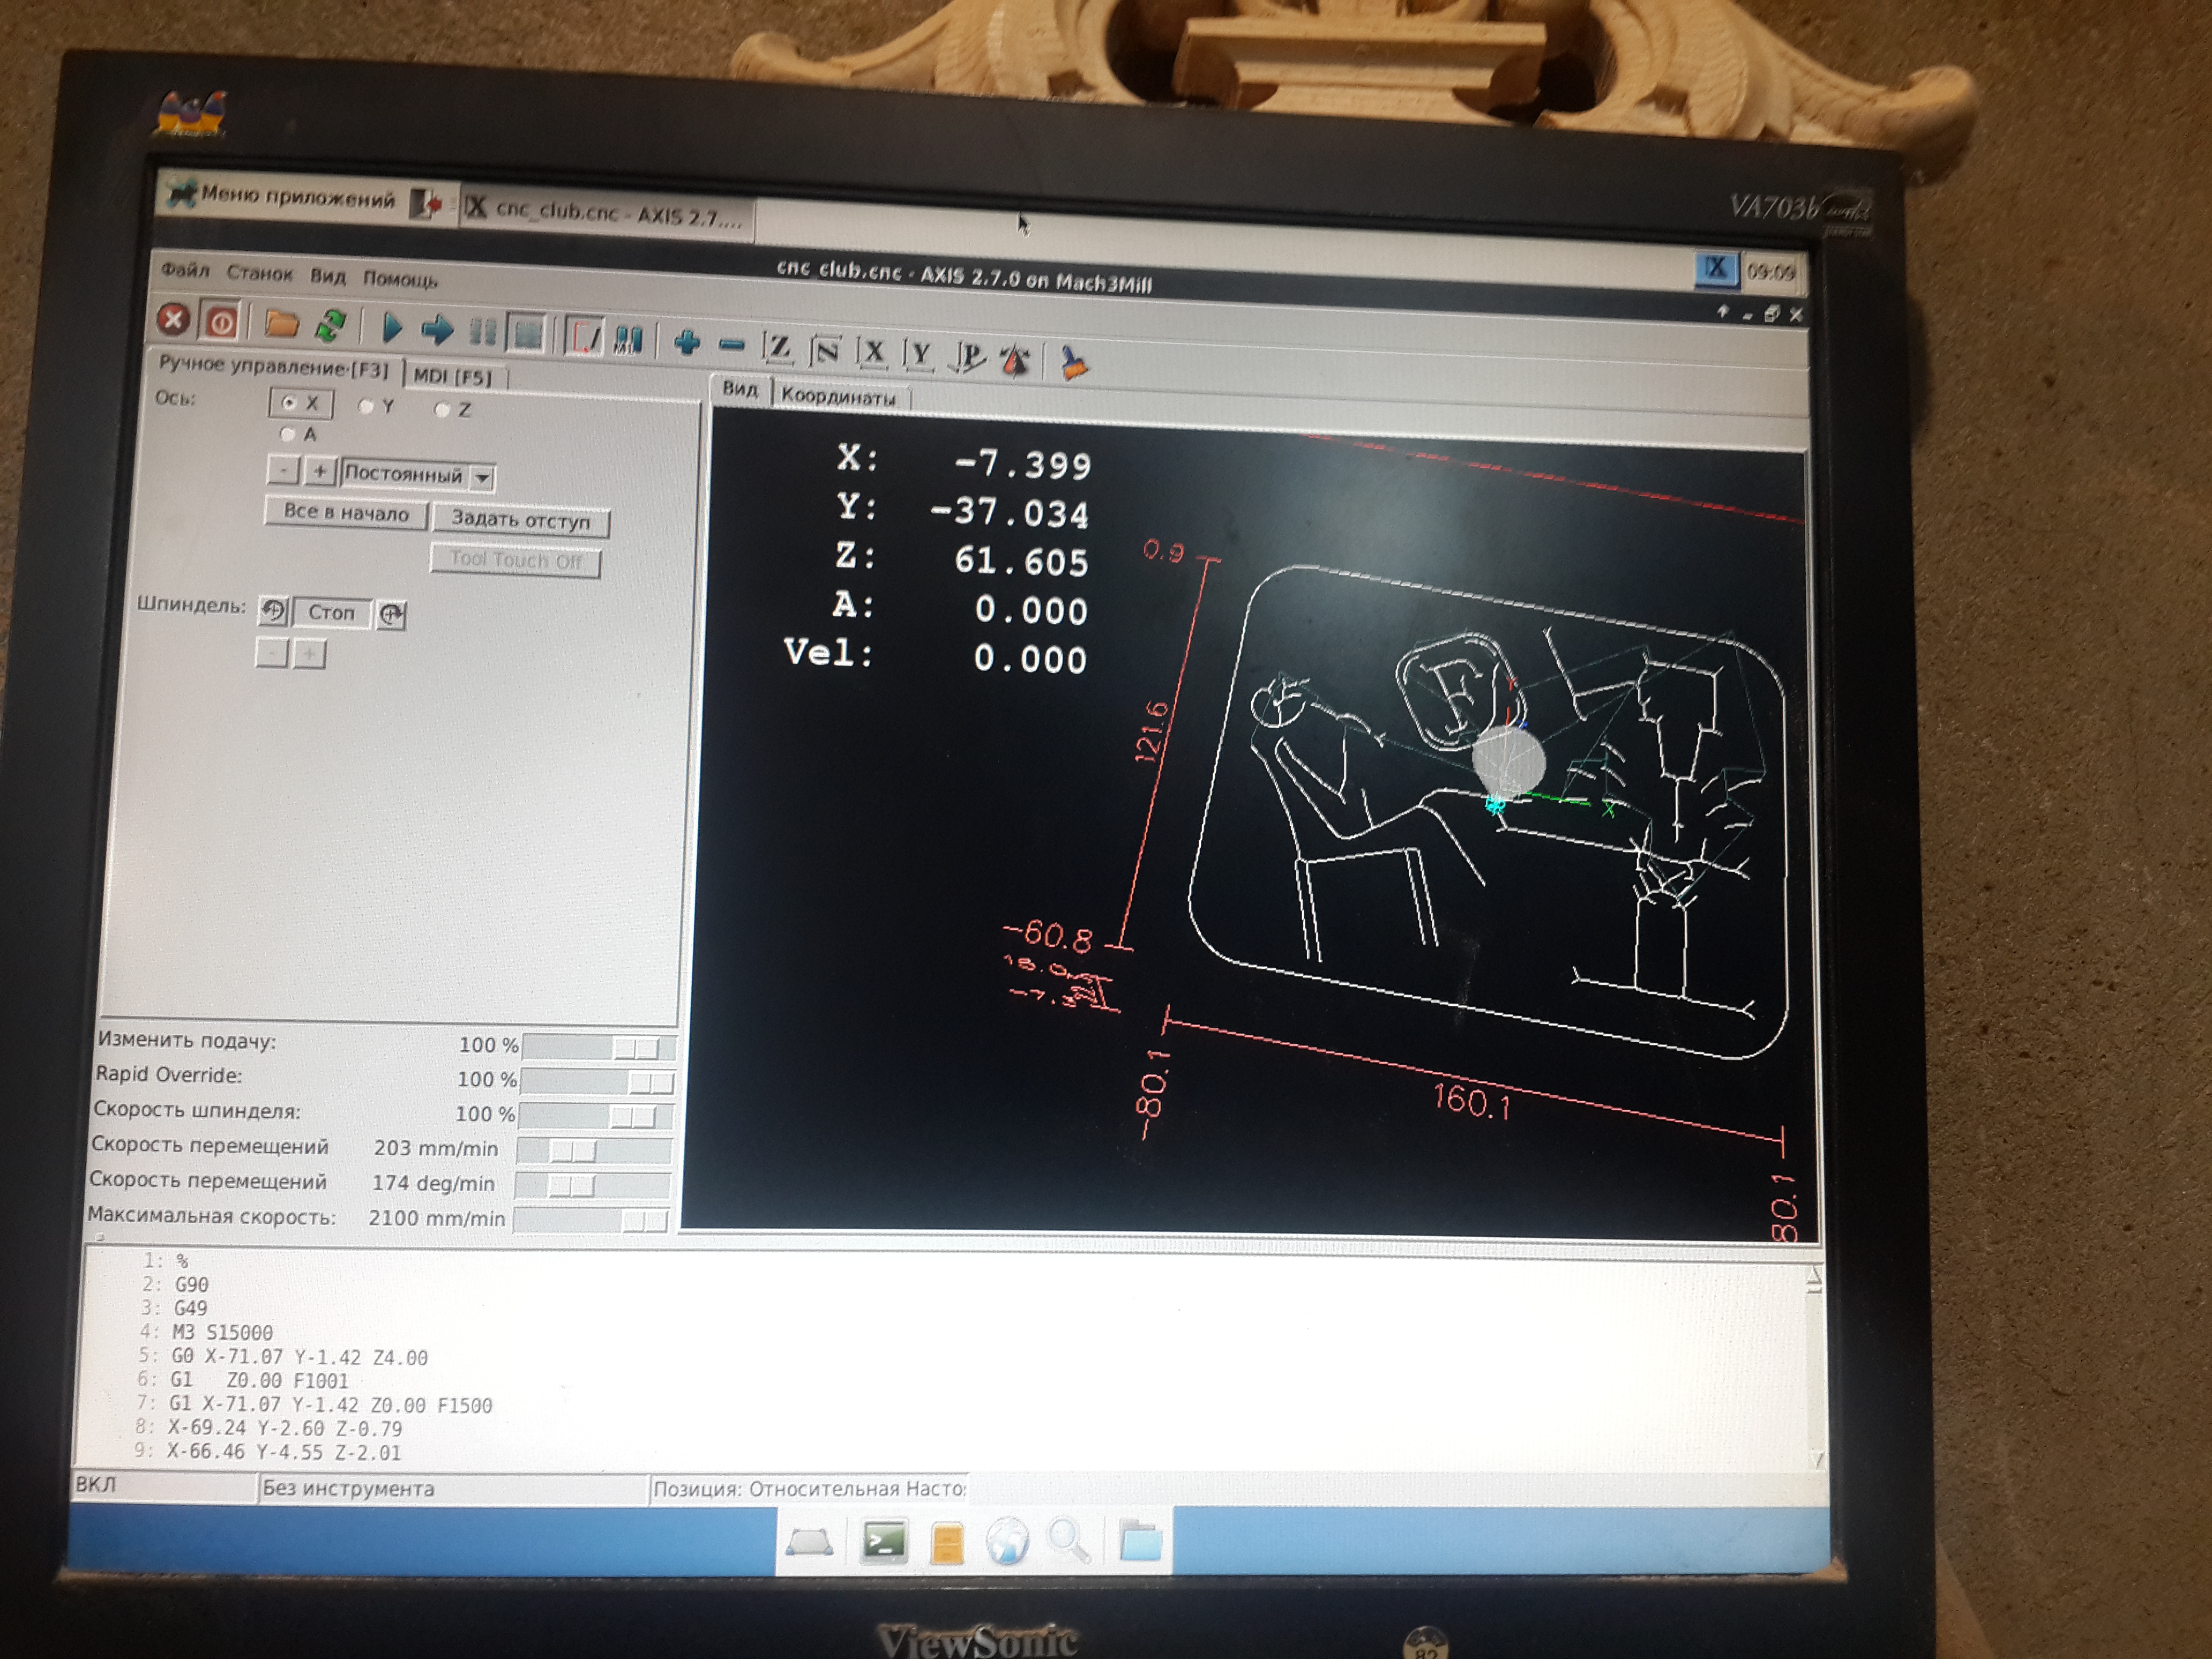Select the Y axis radio button

click(x=366, y=406)
